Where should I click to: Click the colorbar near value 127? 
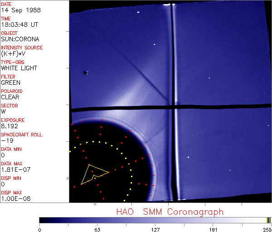(155, 220)
